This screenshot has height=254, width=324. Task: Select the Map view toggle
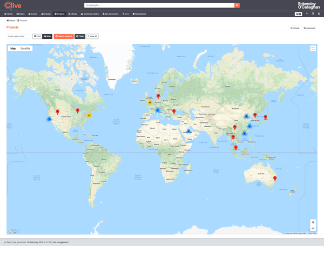click(47, 36)
